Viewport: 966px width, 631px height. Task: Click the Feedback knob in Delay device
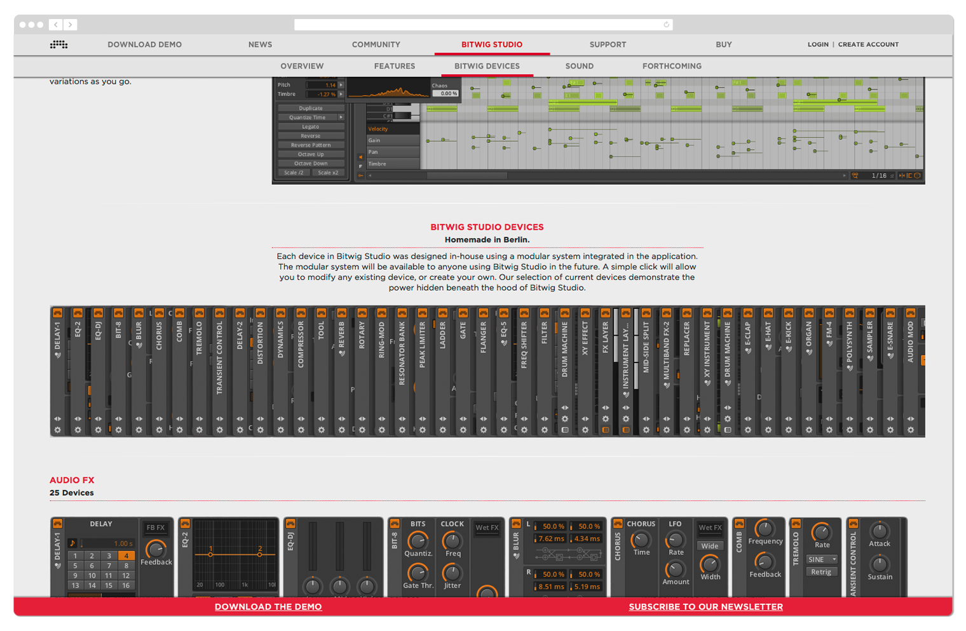coord(156,548)
